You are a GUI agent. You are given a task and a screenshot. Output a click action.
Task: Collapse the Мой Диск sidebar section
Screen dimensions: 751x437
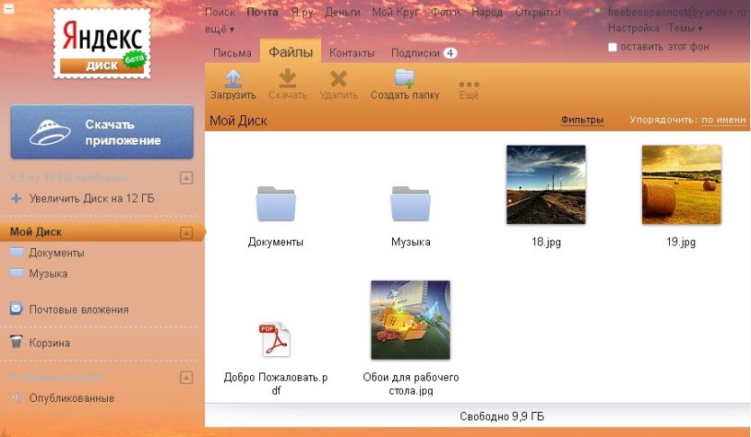click(x=186, y=233)
